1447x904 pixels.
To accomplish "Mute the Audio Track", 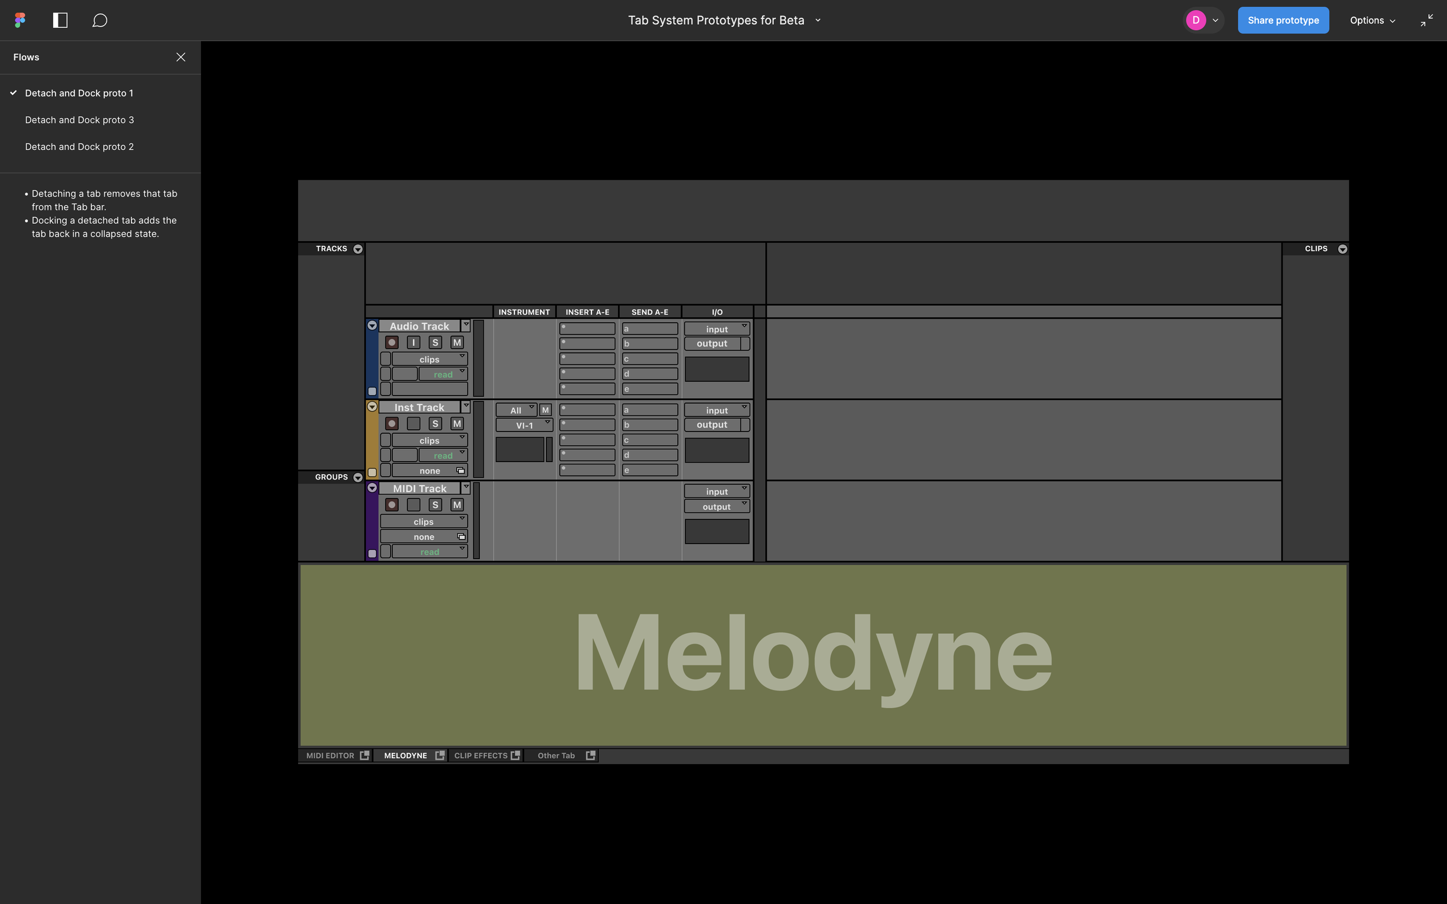I will [x=457, y=342].
